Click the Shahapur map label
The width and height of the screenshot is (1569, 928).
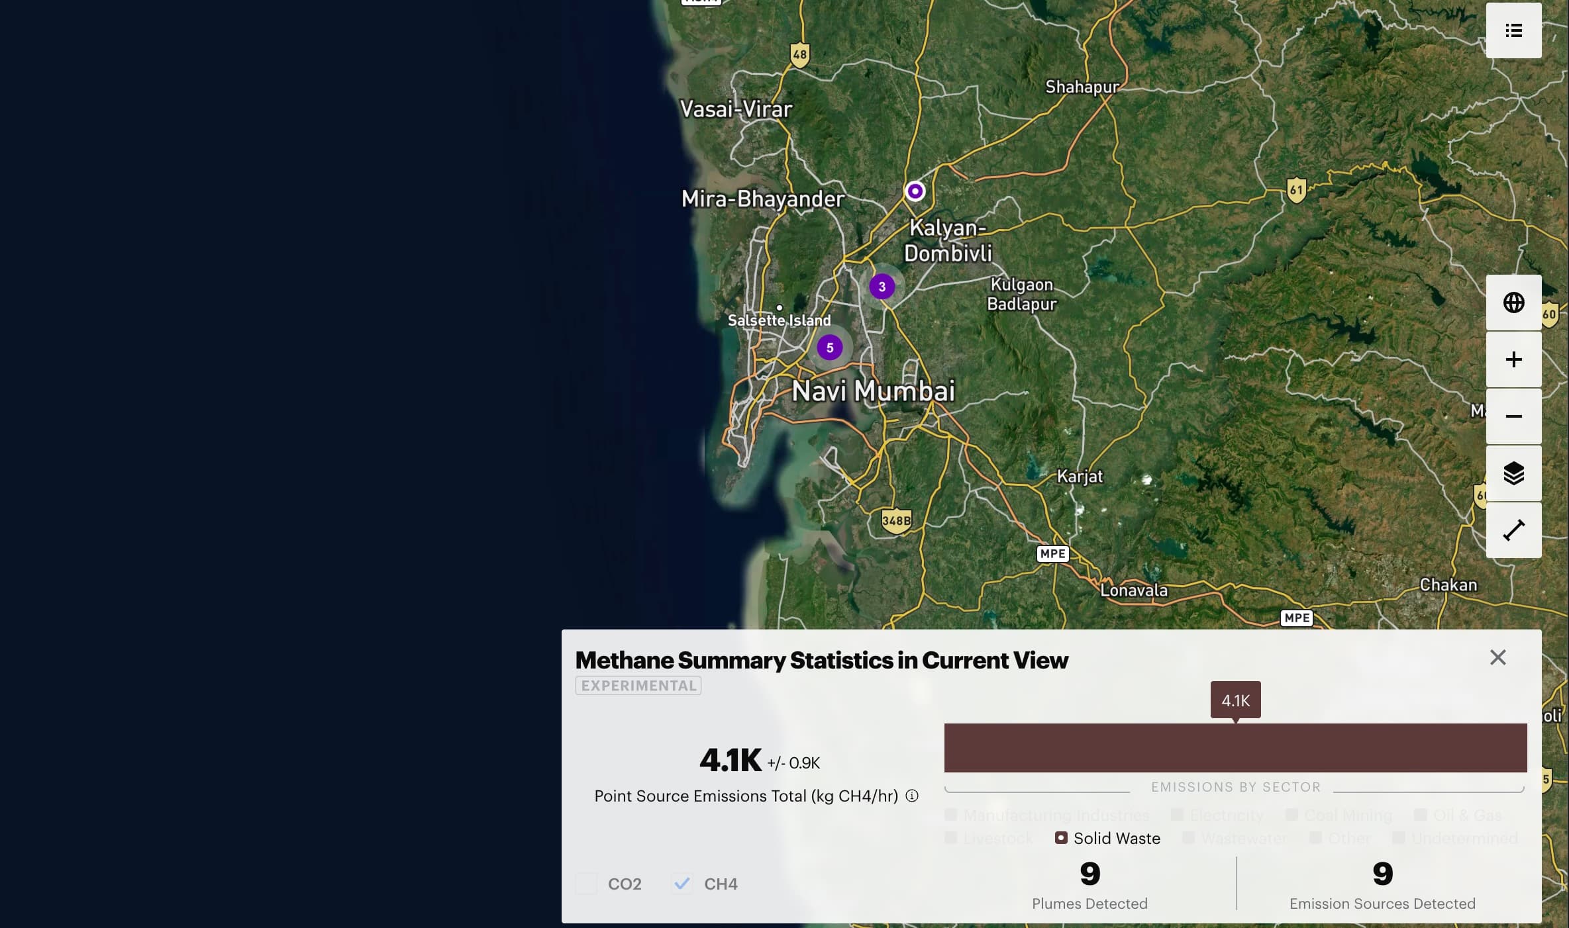(x=1082, y=87)
